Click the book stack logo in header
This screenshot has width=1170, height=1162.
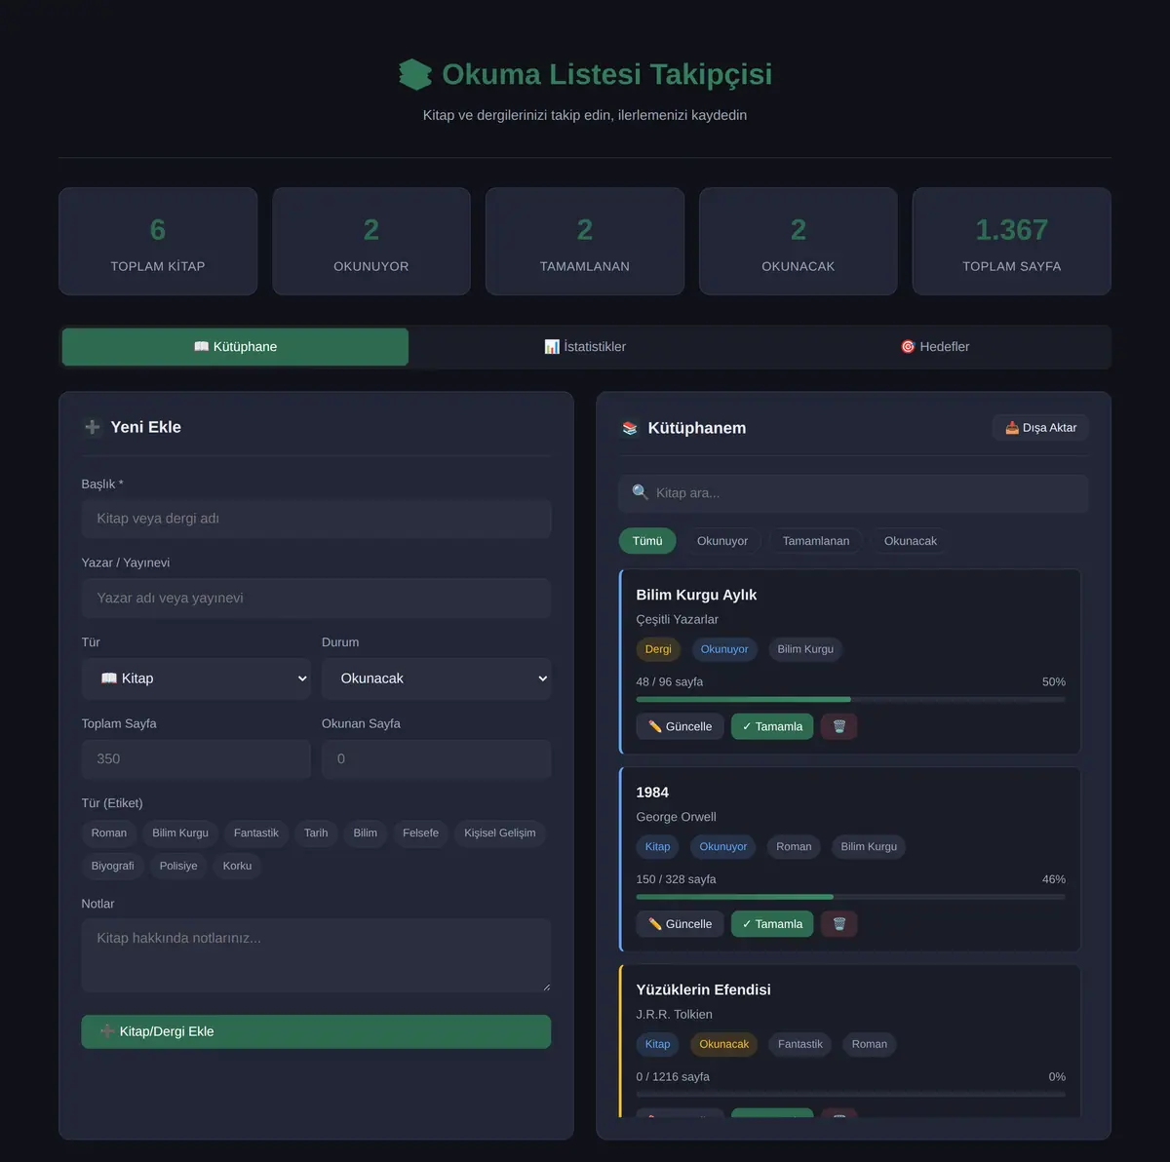415,74
